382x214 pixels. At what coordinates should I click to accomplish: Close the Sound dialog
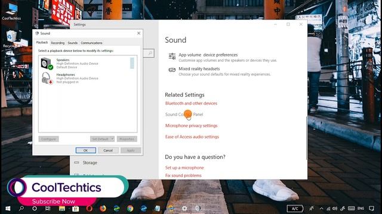click(x=138, y=33)
